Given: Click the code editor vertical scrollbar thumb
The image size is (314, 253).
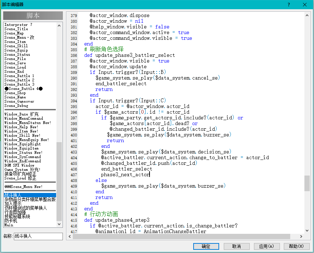Looking at the screenshot, I should coord(307,183).
